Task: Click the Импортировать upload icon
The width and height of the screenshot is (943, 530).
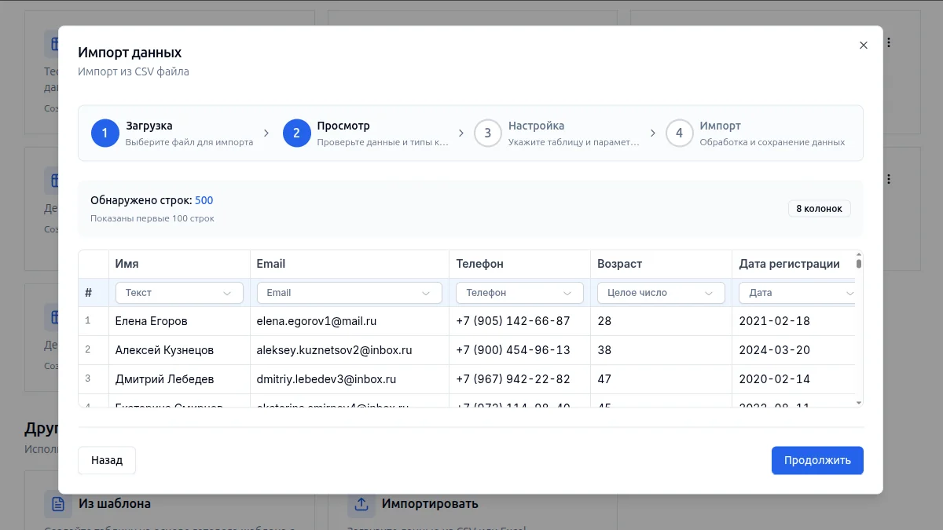Action: 361,503
